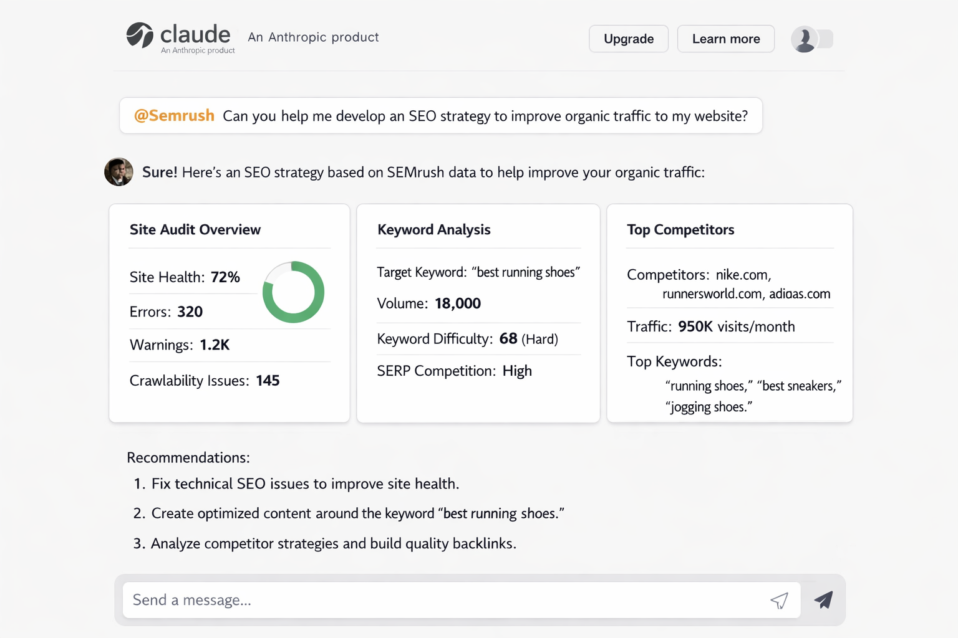Viewport: 958px width, 638px height.
Task: Select the Keyword Analysis heading
Action: point(434,229)
